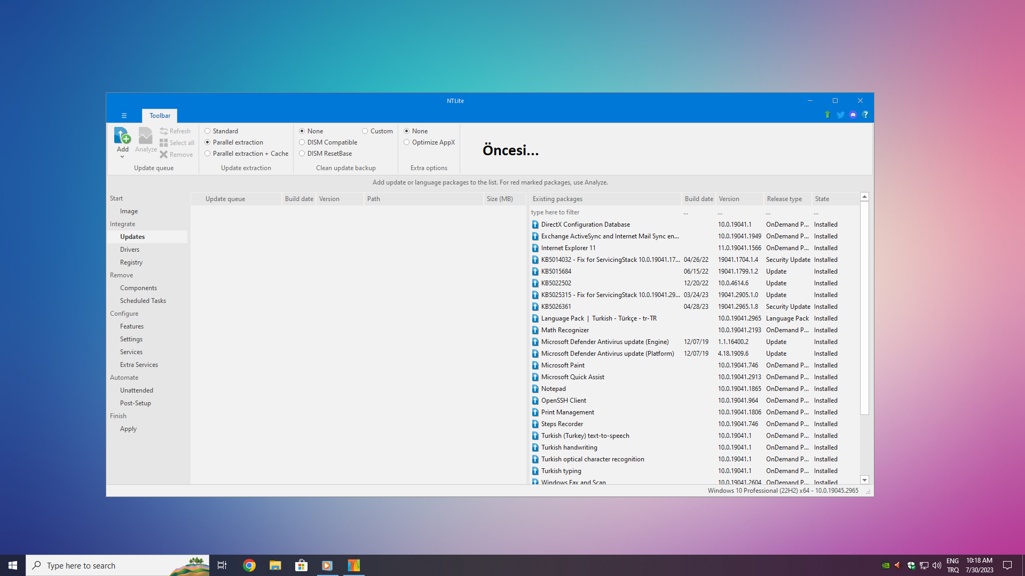Sort by the Release type column header
Screen dimensions: 1025x576
click(x=784, y=199)
